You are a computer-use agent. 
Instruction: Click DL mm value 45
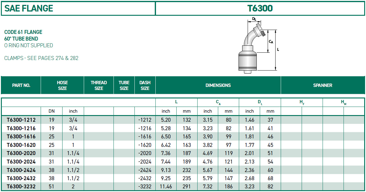pyautogui.click(x=270, y=145)
